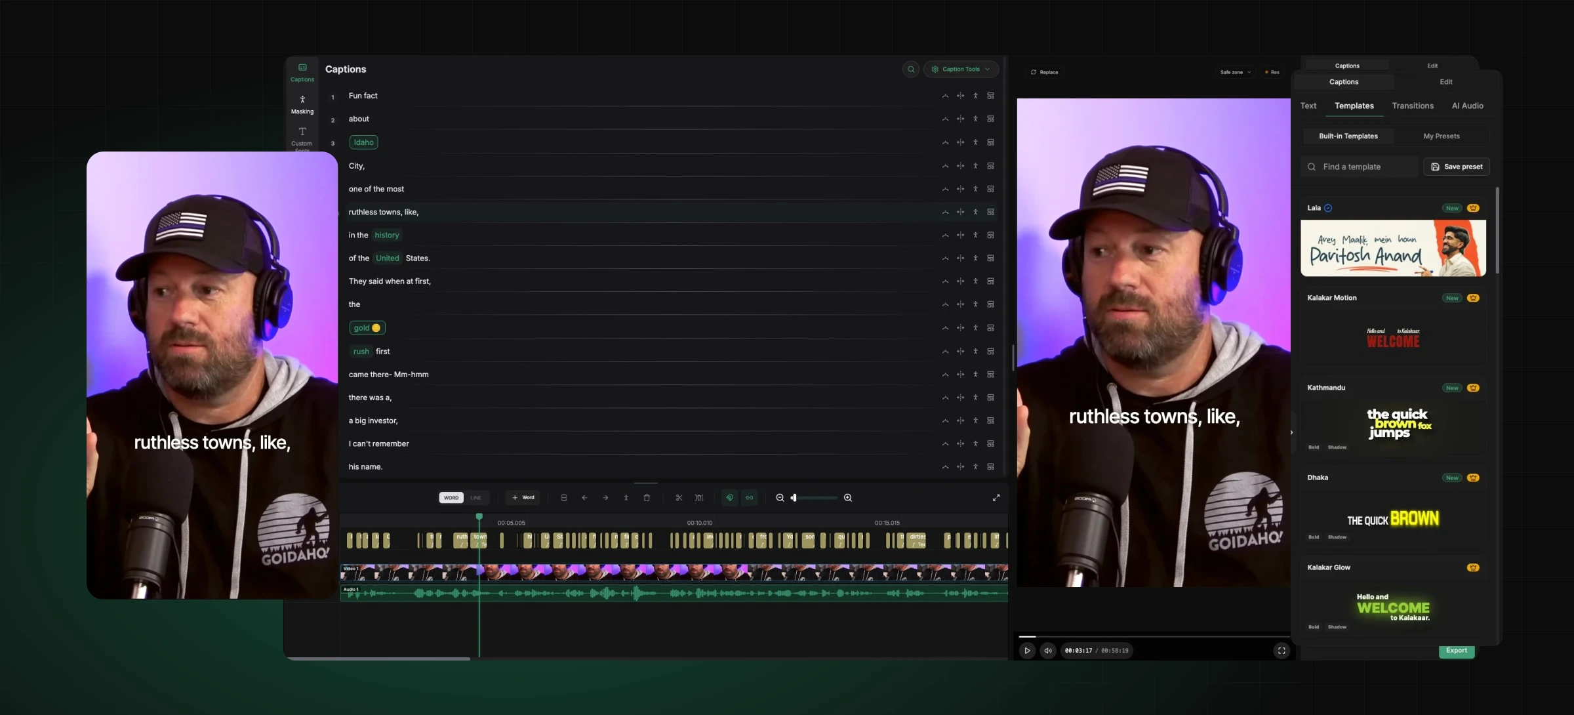1574x715 pixels.
Task: Click the preview playback progress bar
Action: point(1153,636)
